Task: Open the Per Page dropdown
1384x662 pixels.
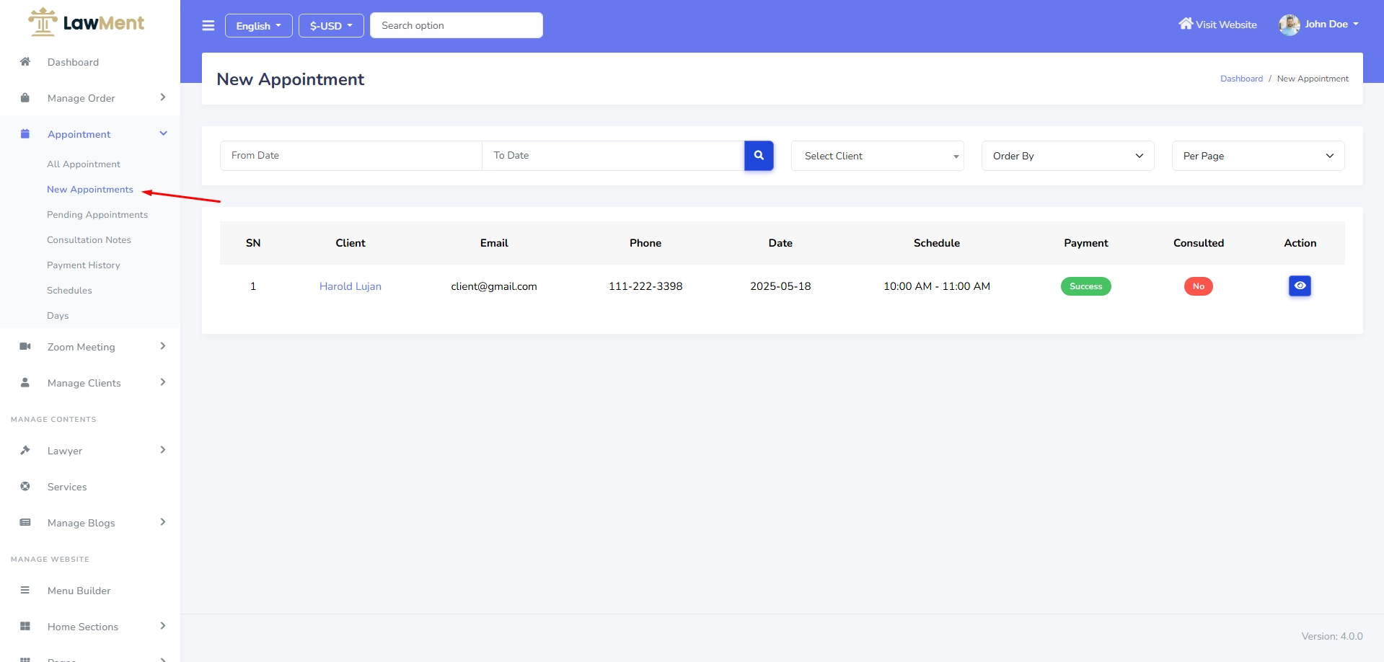Action: click(x=1259, y=156)
